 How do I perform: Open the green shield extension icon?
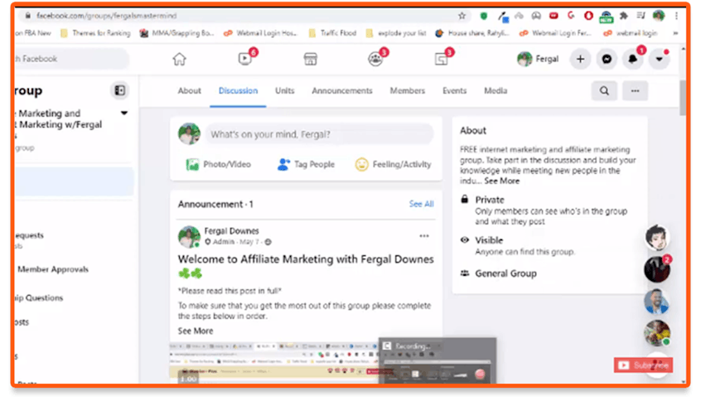click(484, 16)
